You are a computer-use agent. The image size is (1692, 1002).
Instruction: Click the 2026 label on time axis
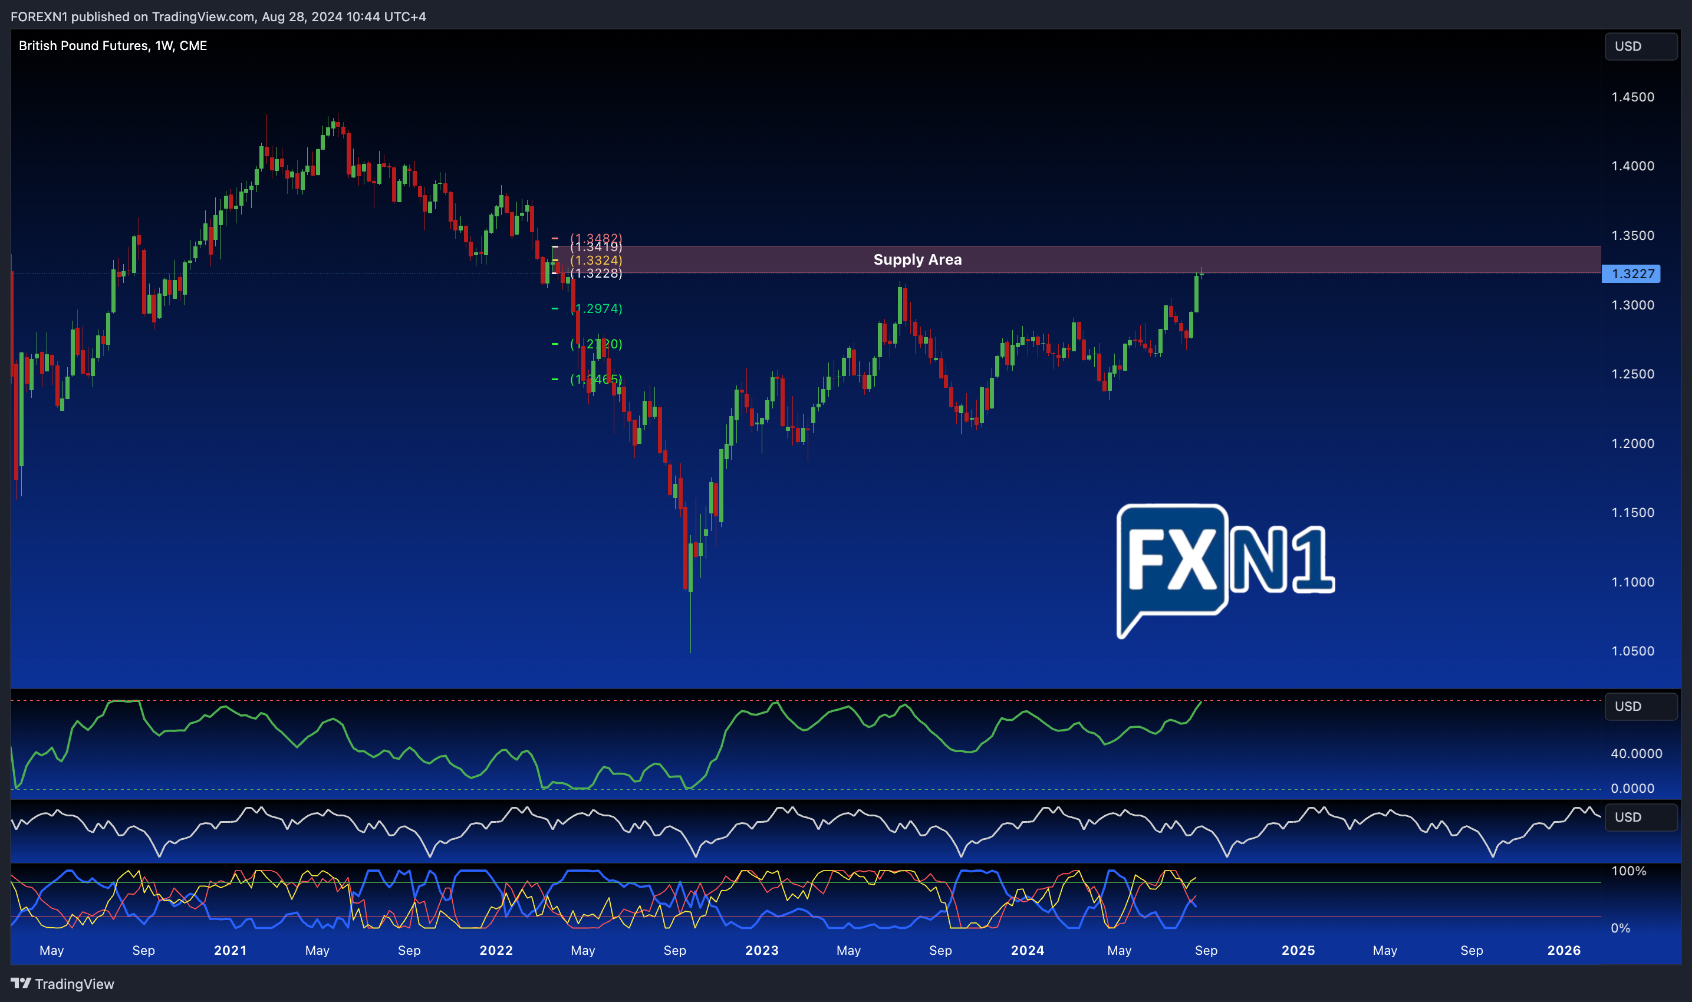point(1563,950)
